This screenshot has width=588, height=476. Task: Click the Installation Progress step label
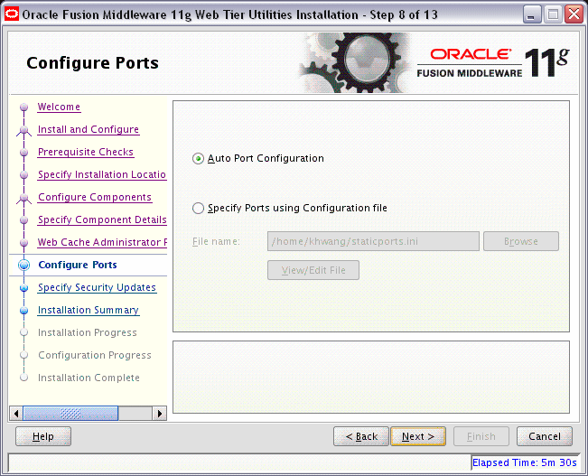(x=88, y=332)
